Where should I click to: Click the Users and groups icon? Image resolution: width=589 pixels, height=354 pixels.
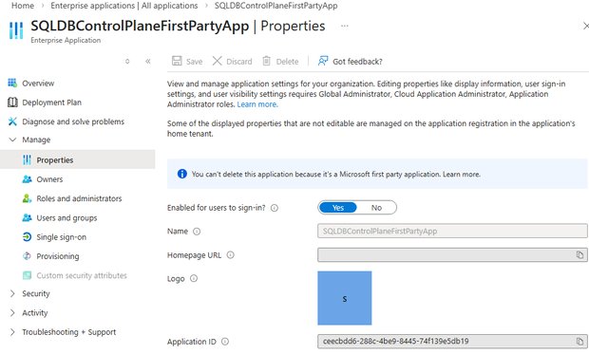click(27, 217)
